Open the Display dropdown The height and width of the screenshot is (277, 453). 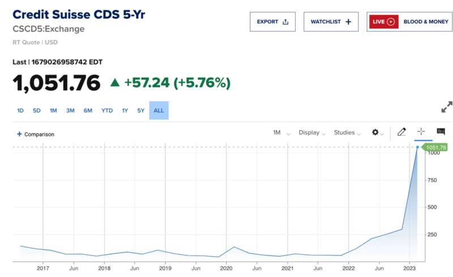point(312,133)
